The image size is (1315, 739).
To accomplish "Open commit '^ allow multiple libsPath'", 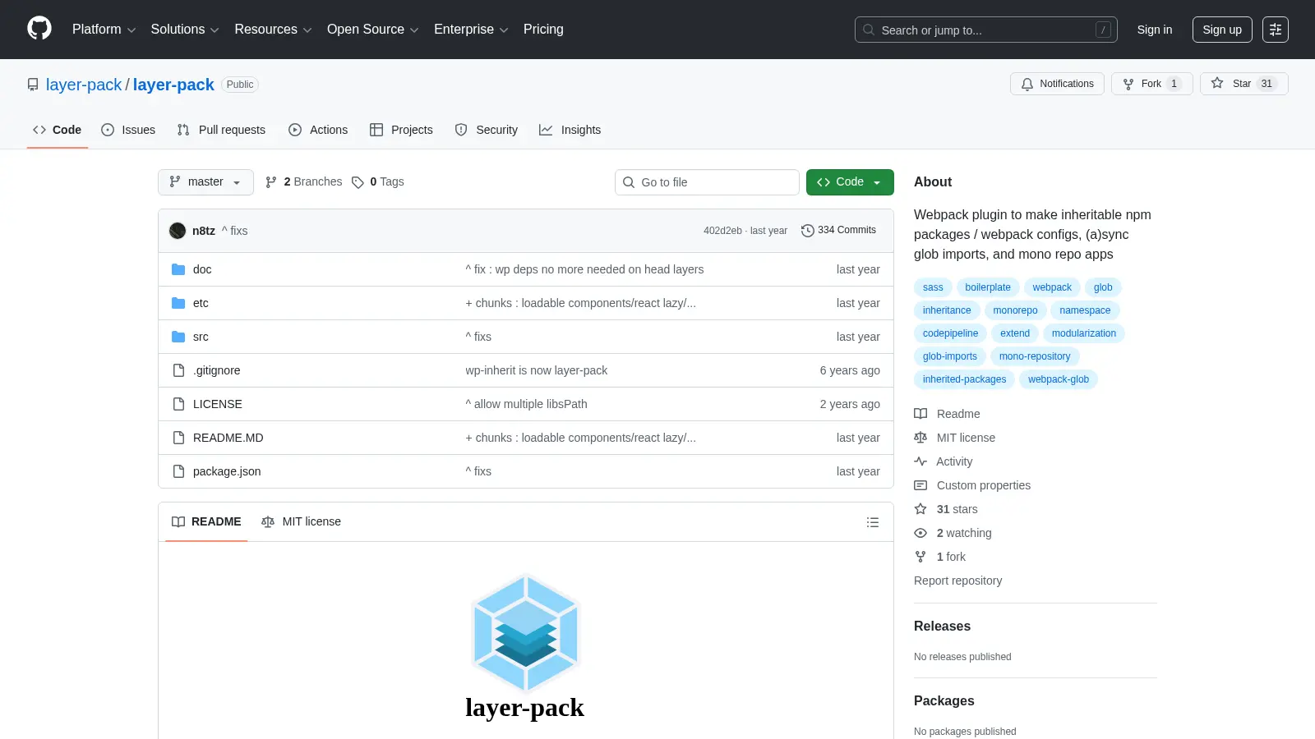I will tap(526, 404).
